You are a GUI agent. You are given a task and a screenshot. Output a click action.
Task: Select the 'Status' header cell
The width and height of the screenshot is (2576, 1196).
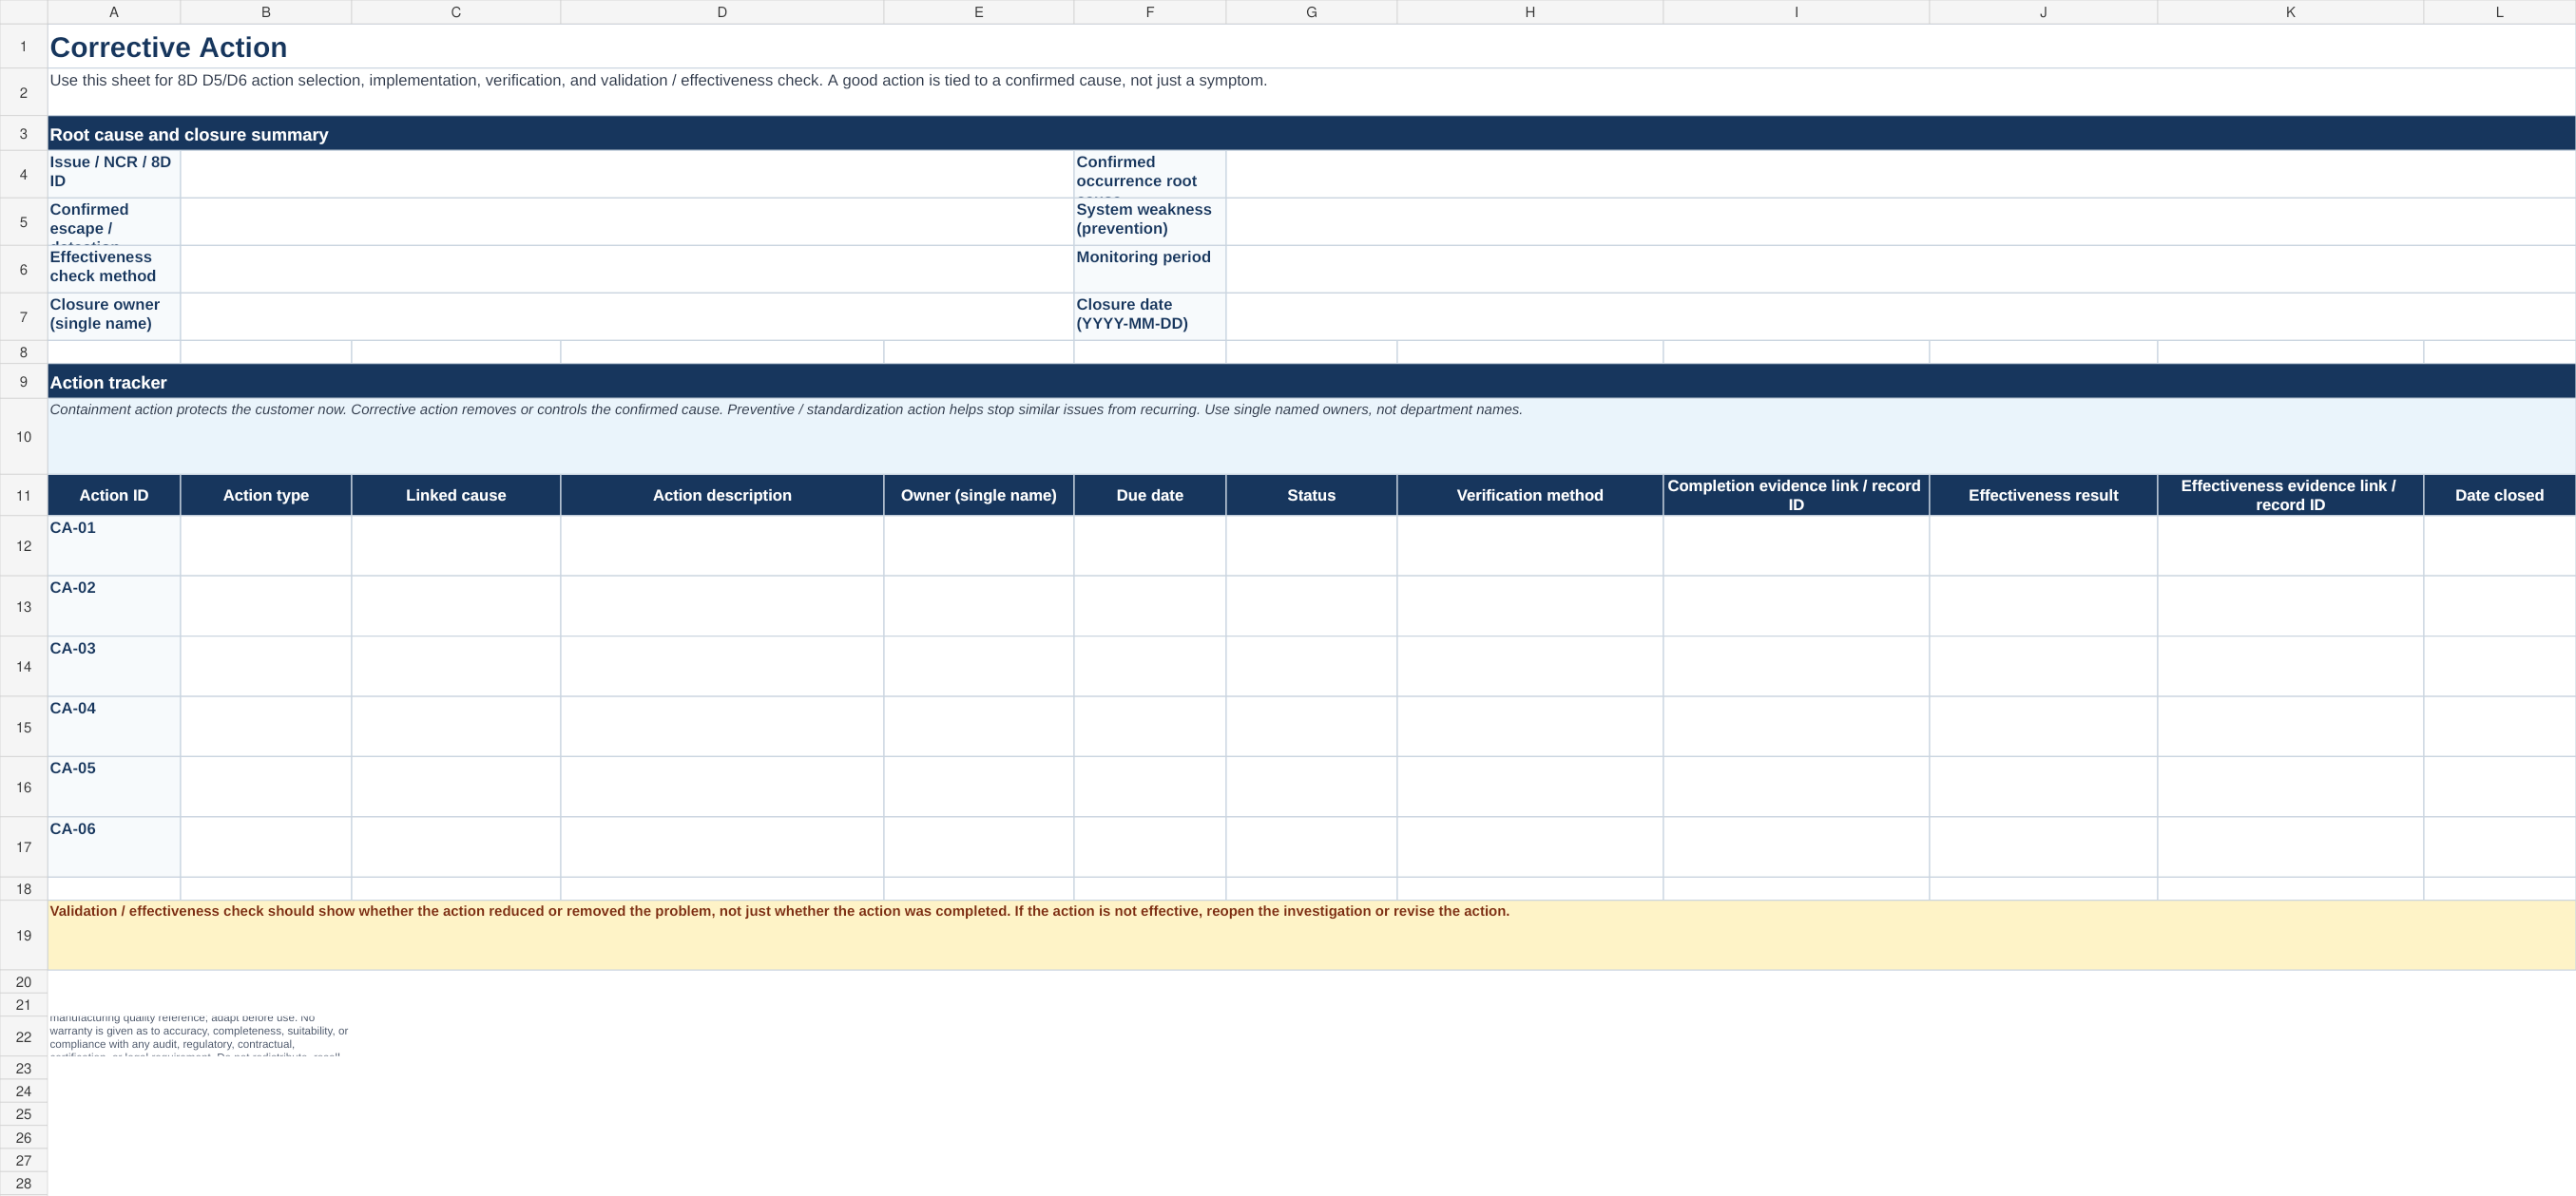tap(1311, 496)
